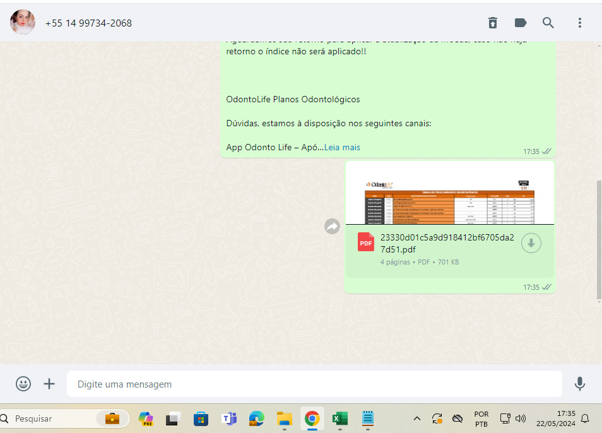Screen dimensions: 602x433
Task: Switch to Google Chrome on taskbar
Action: (312, 418)
